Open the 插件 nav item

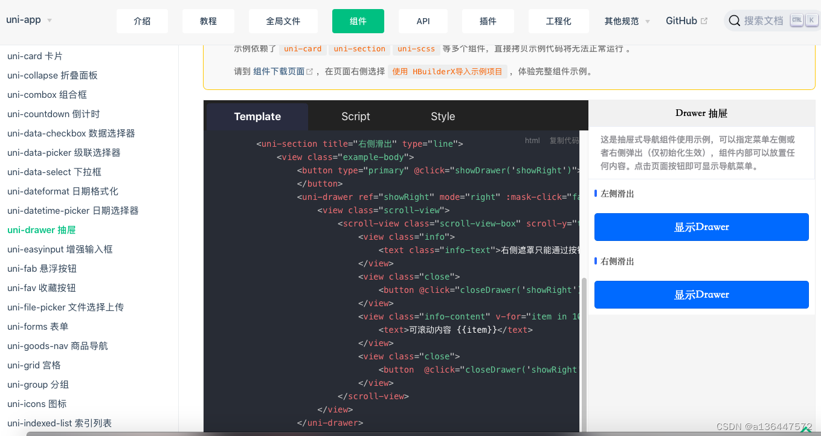[488, 21]
